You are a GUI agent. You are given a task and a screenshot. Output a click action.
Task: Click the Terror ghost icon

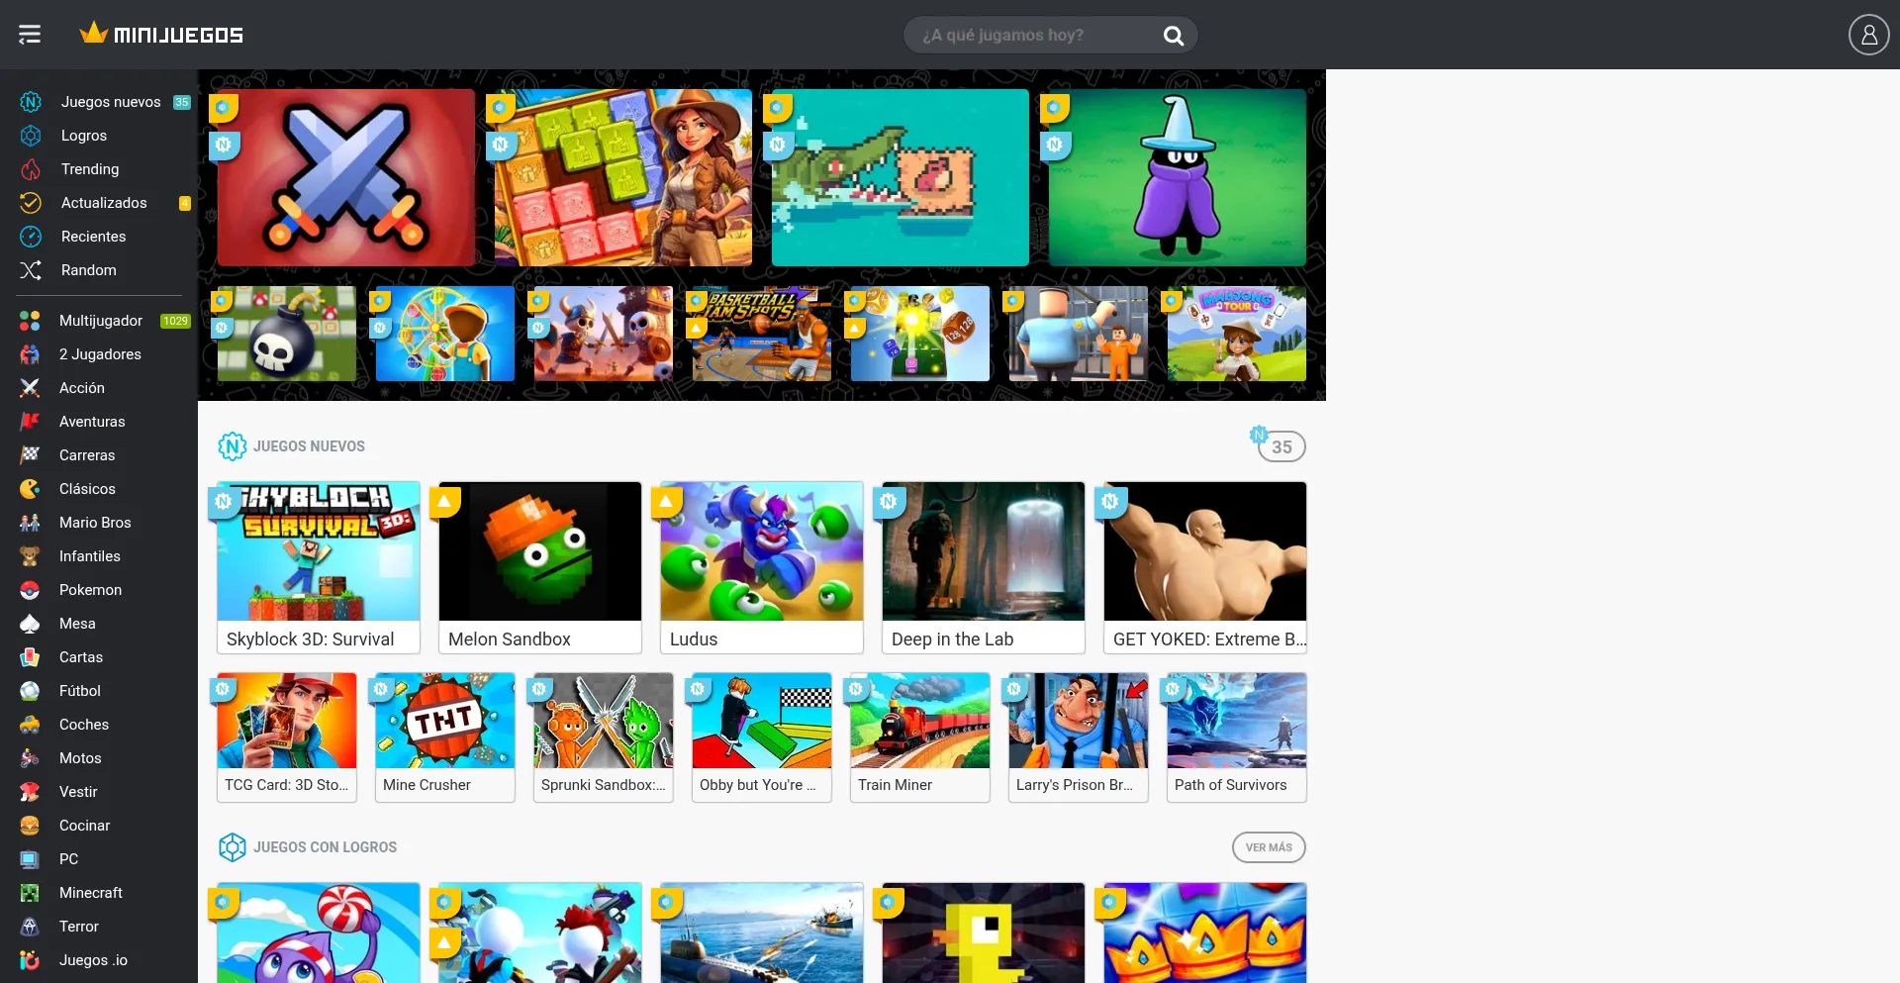[30, 927]
